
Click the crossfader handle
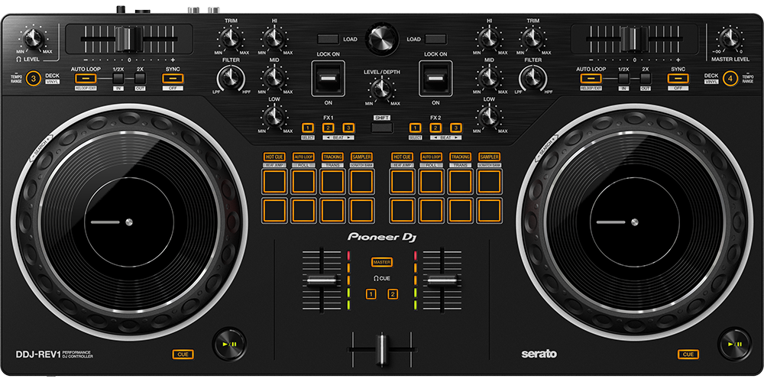382,348
